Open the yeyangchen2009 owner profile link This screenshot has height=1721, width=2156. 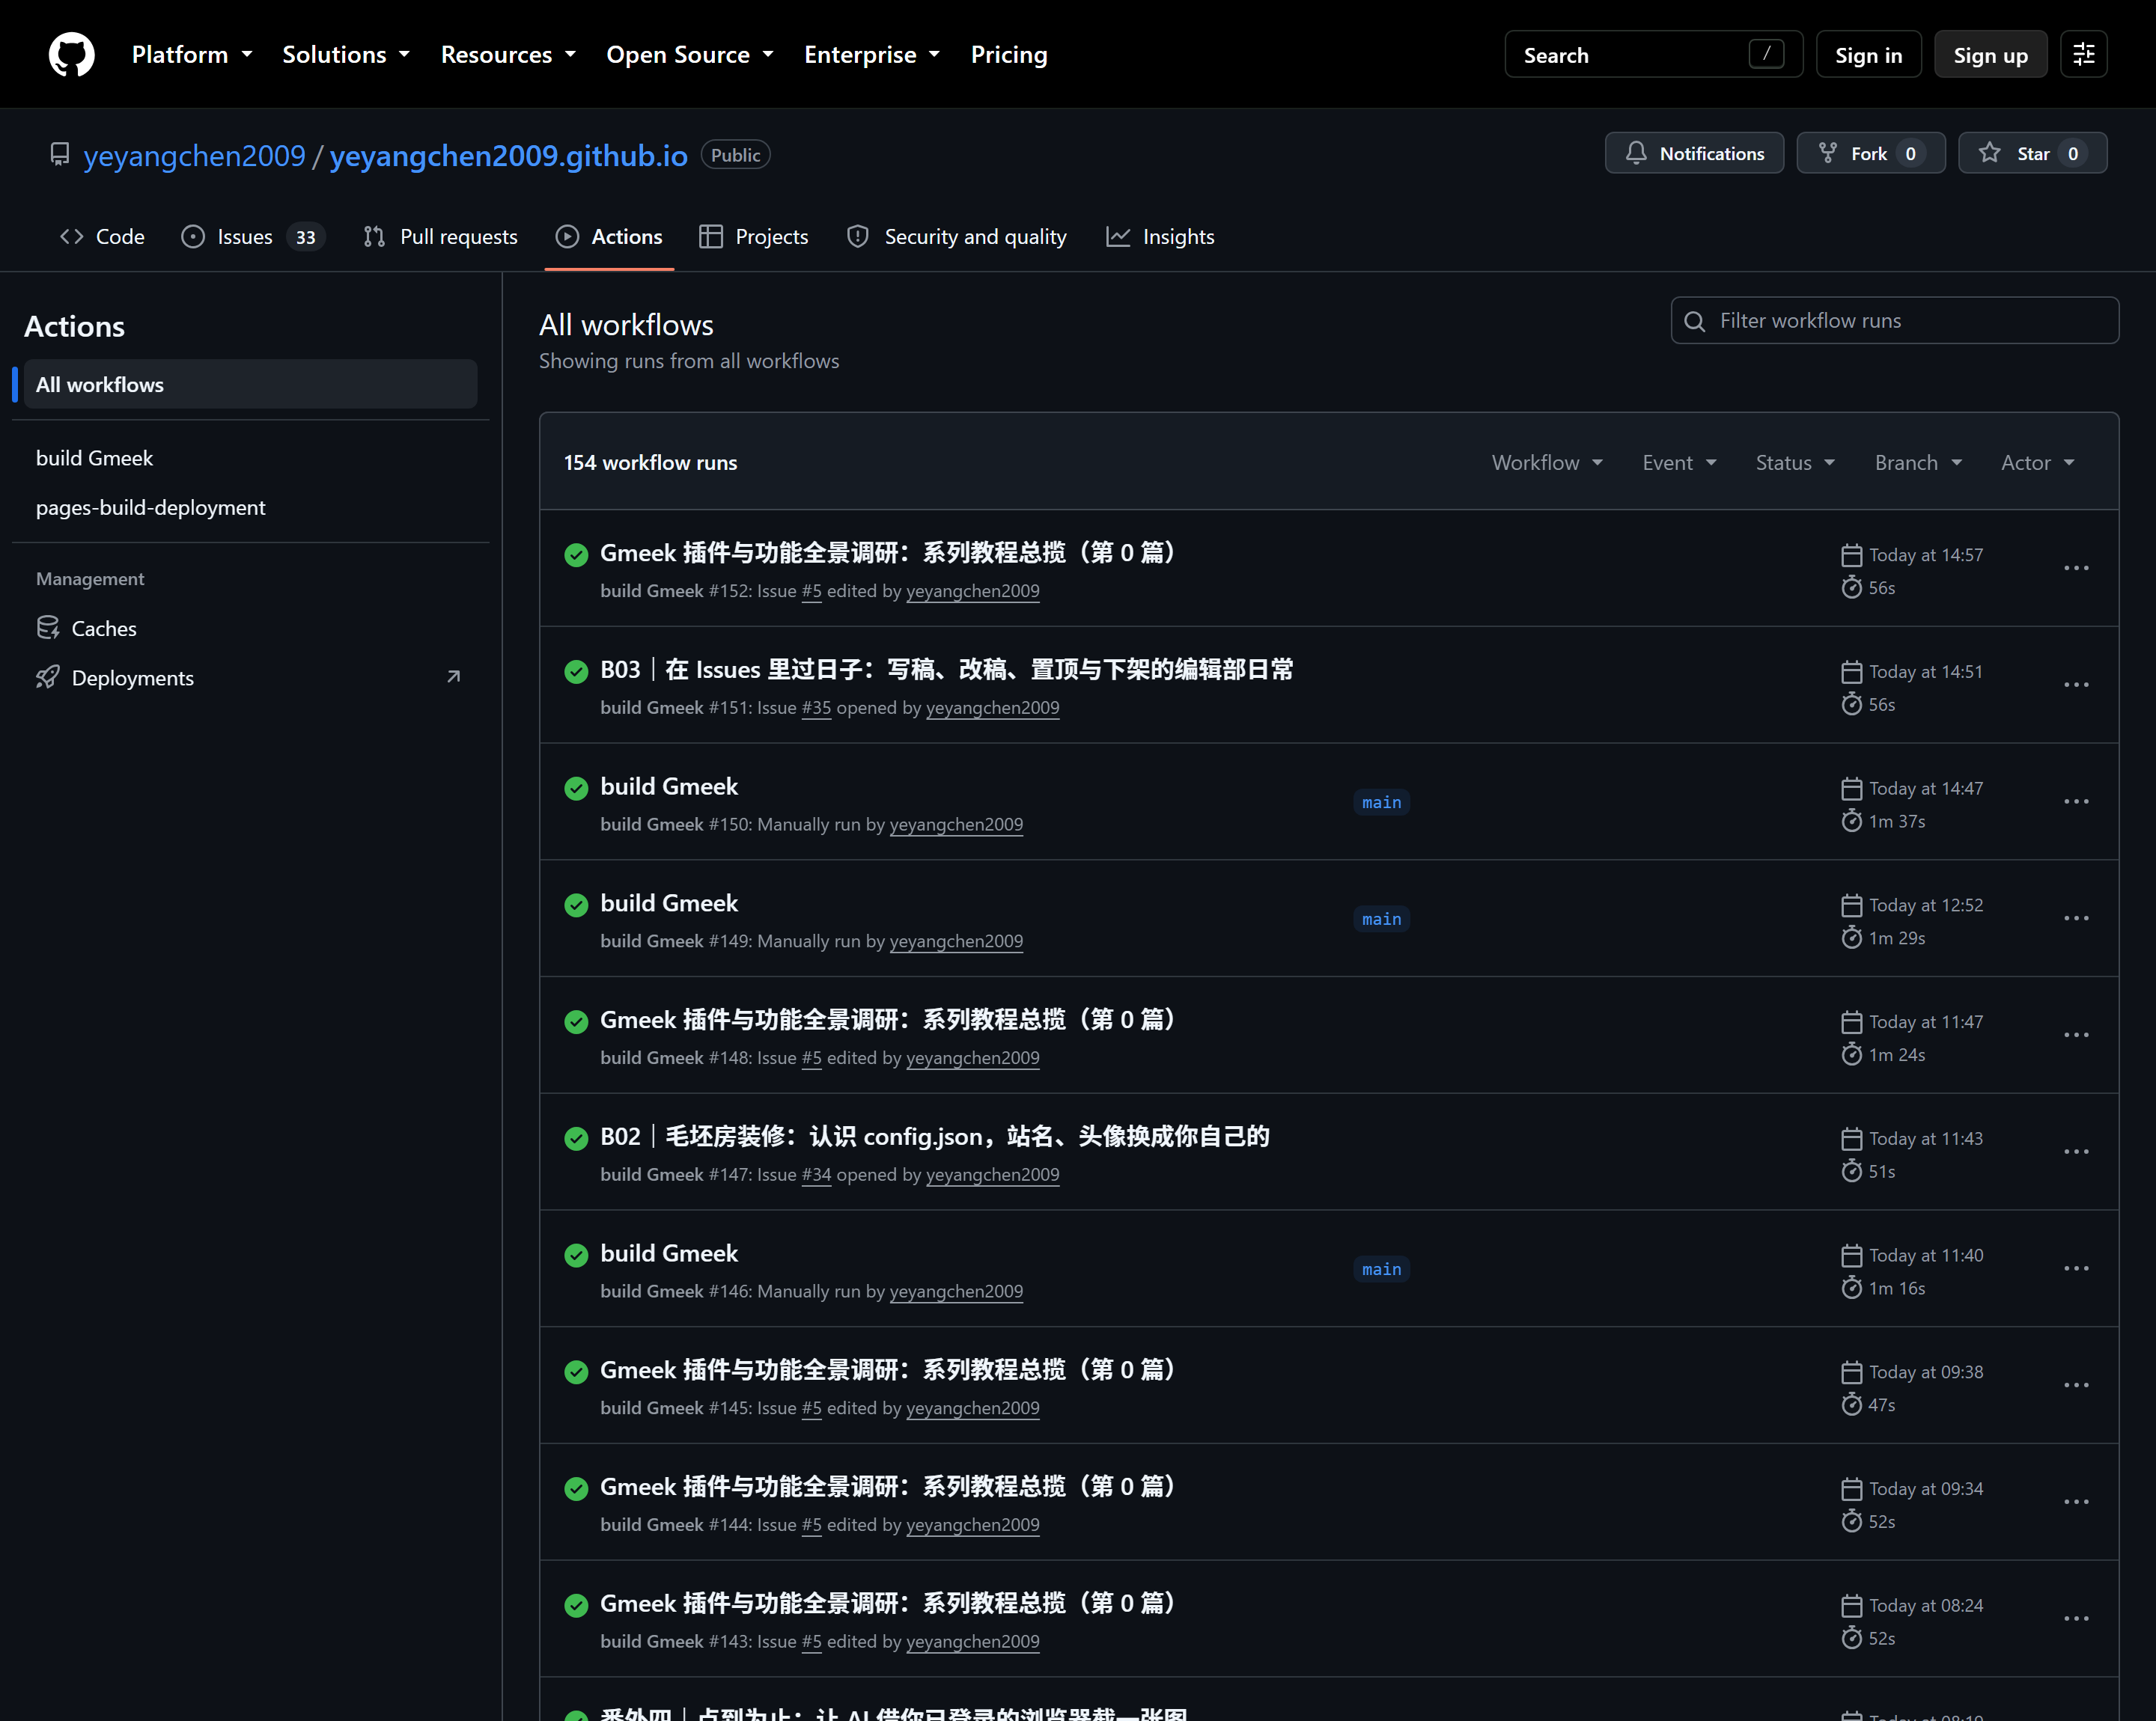[194, 156]
